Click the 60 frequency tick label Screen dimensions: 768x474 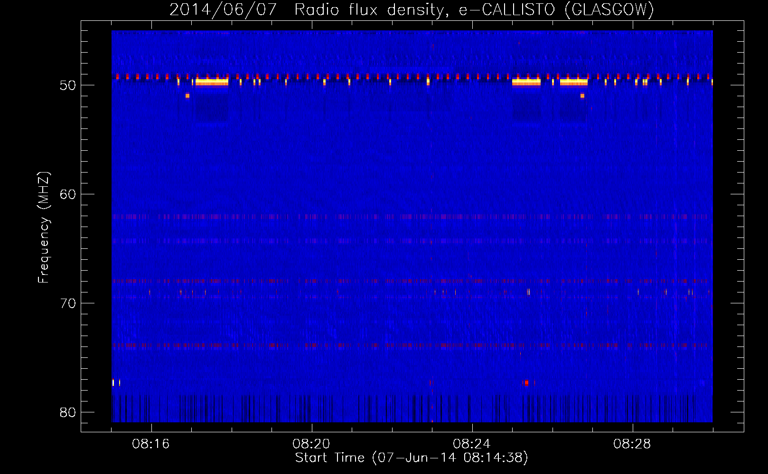coord(68,194)
